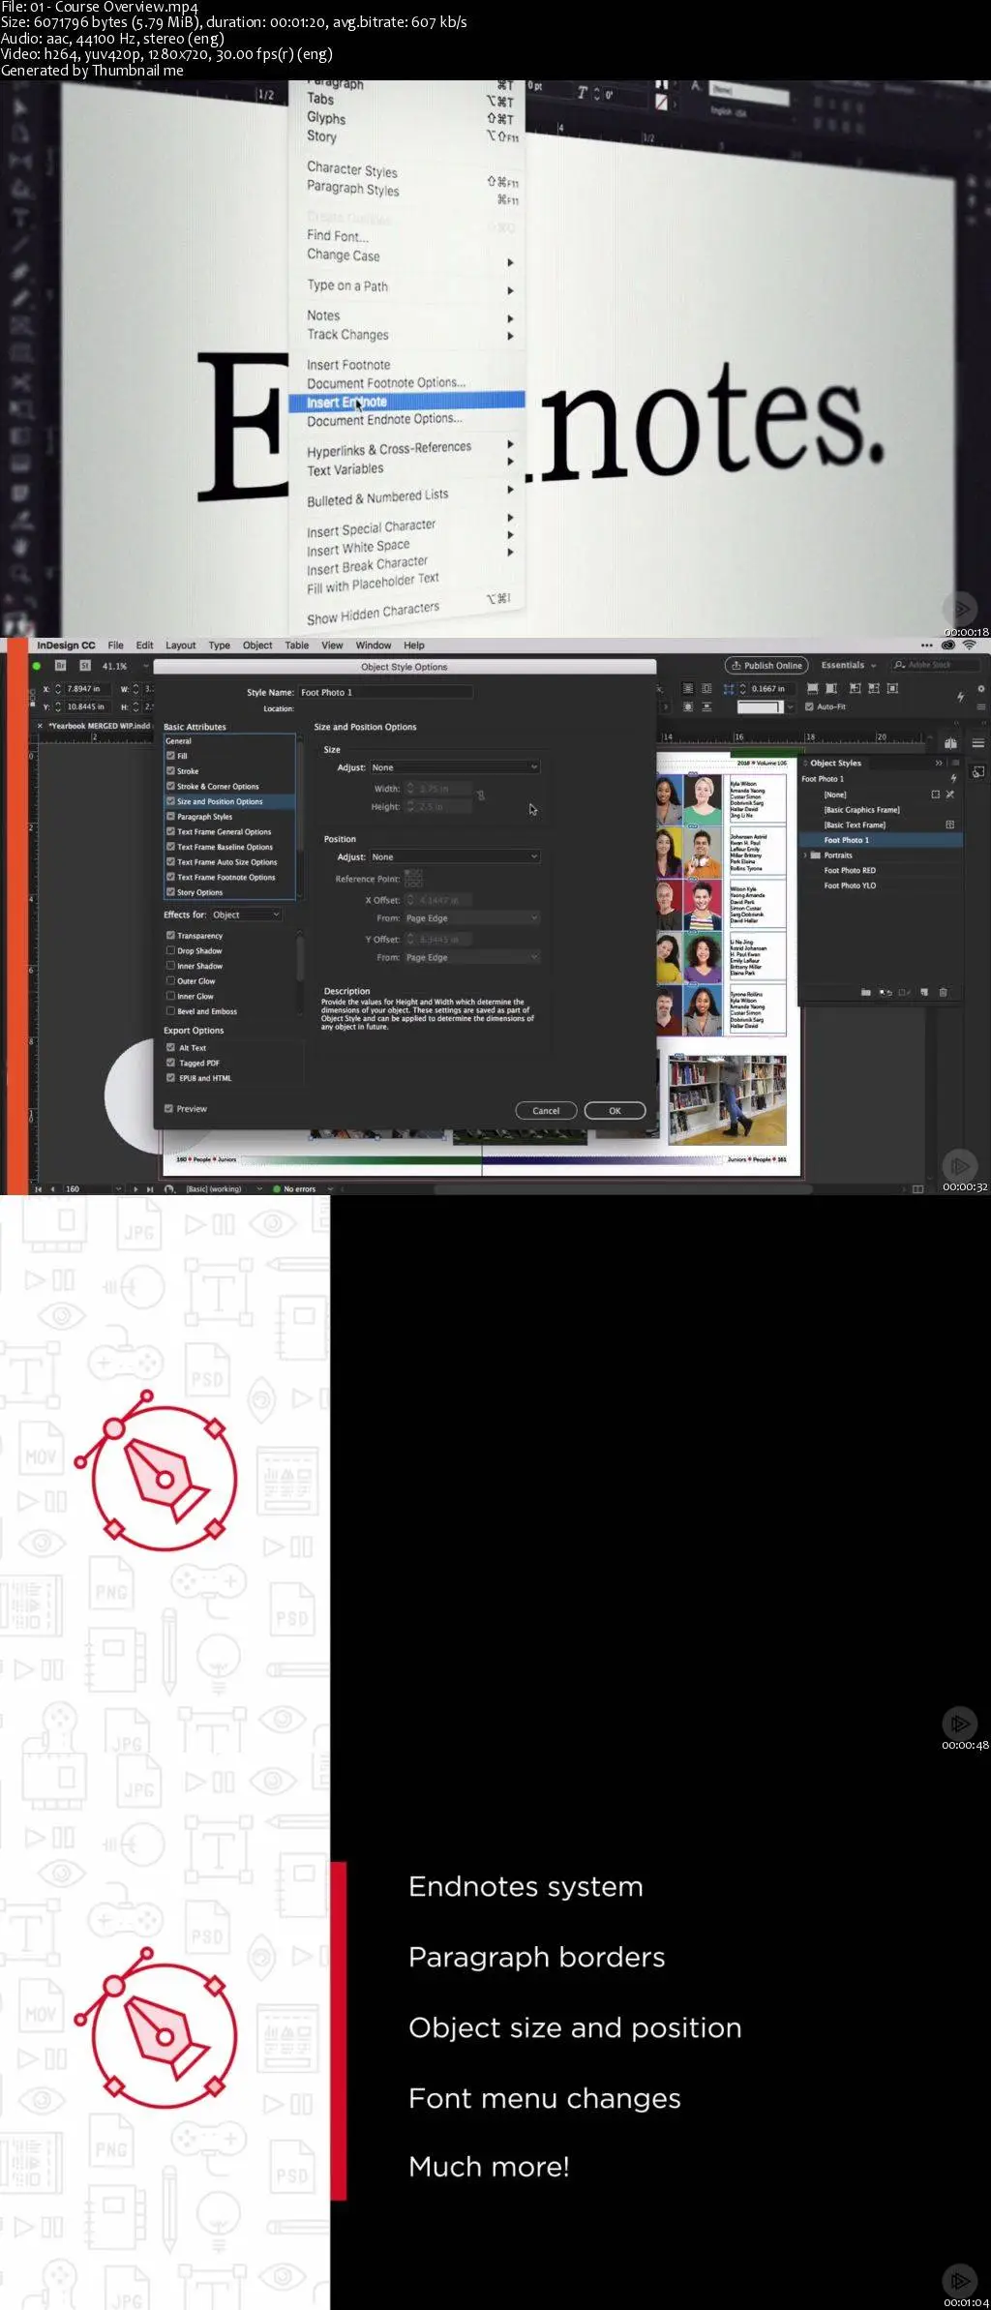Open the No errors preflight dropdown

330,1188
